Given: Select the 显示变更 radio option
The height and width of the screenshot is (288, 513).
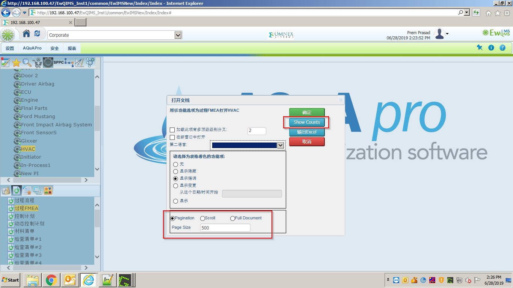Looking at the screenshot, I should 175,186.
